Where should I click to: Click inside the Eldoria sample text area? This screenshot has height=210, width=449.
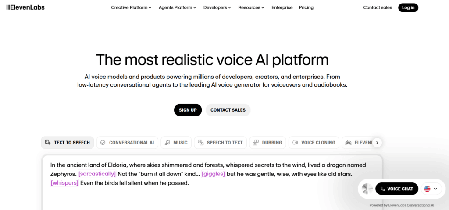point(212,183)
